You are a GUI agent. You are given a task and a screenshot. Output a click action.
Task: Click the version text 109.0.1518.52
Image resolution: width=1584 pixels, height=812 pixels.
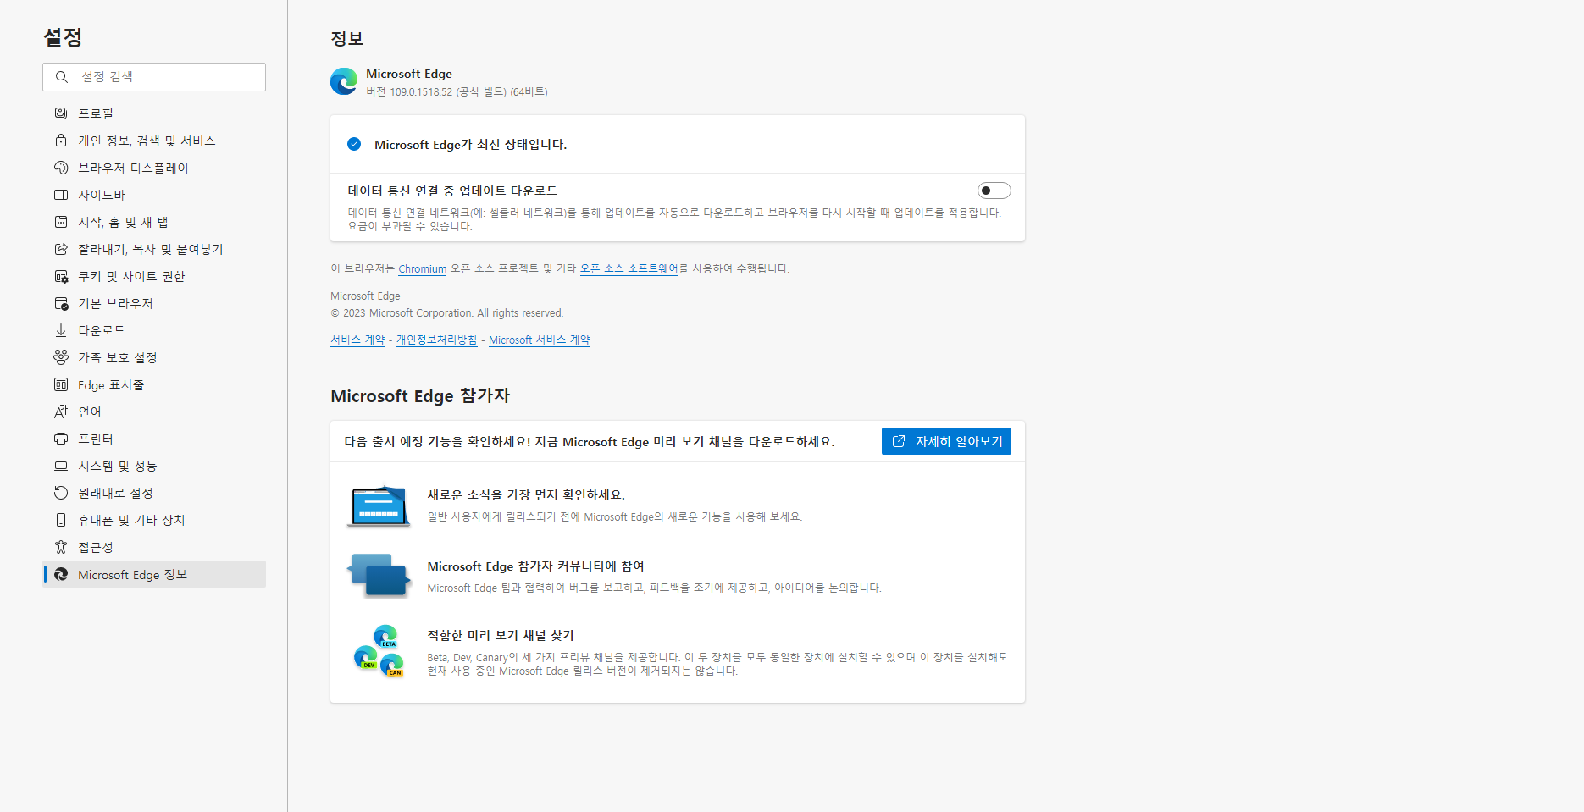421,92
